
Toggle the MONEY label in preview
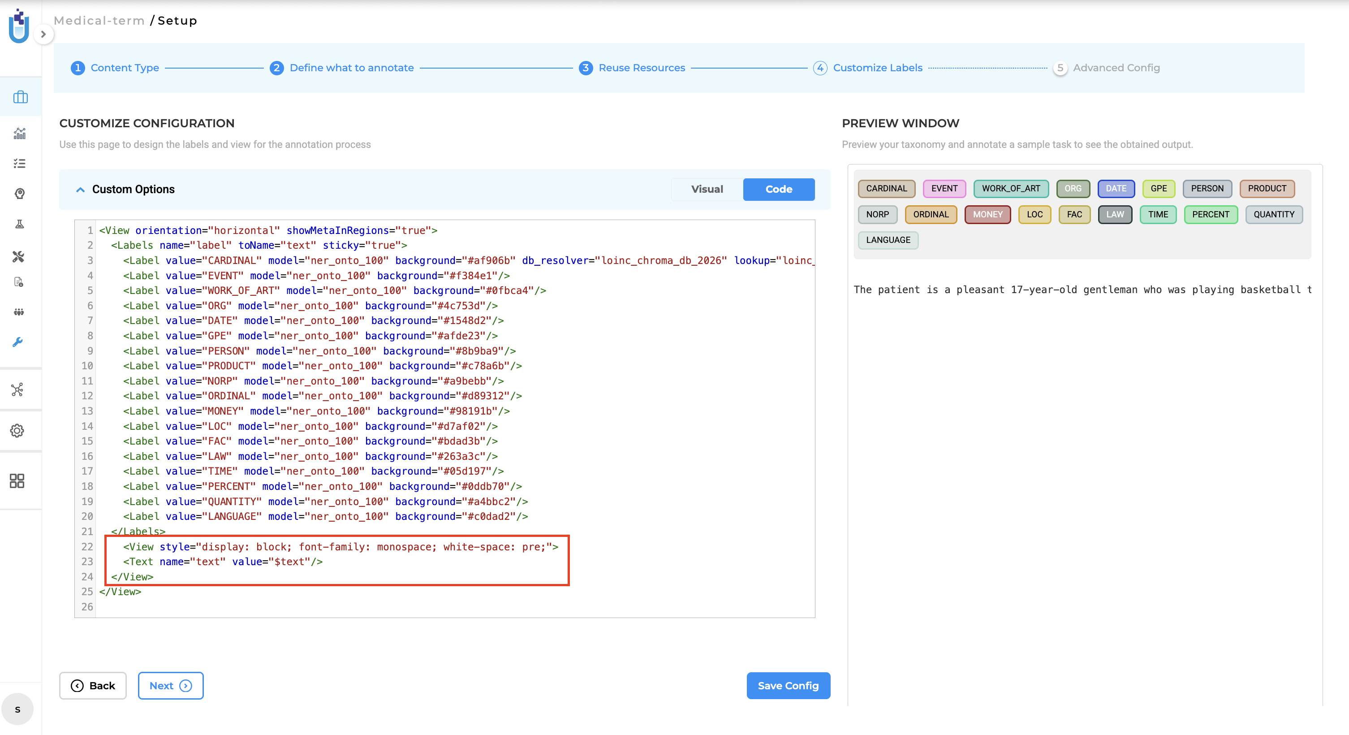coord(987,214)
